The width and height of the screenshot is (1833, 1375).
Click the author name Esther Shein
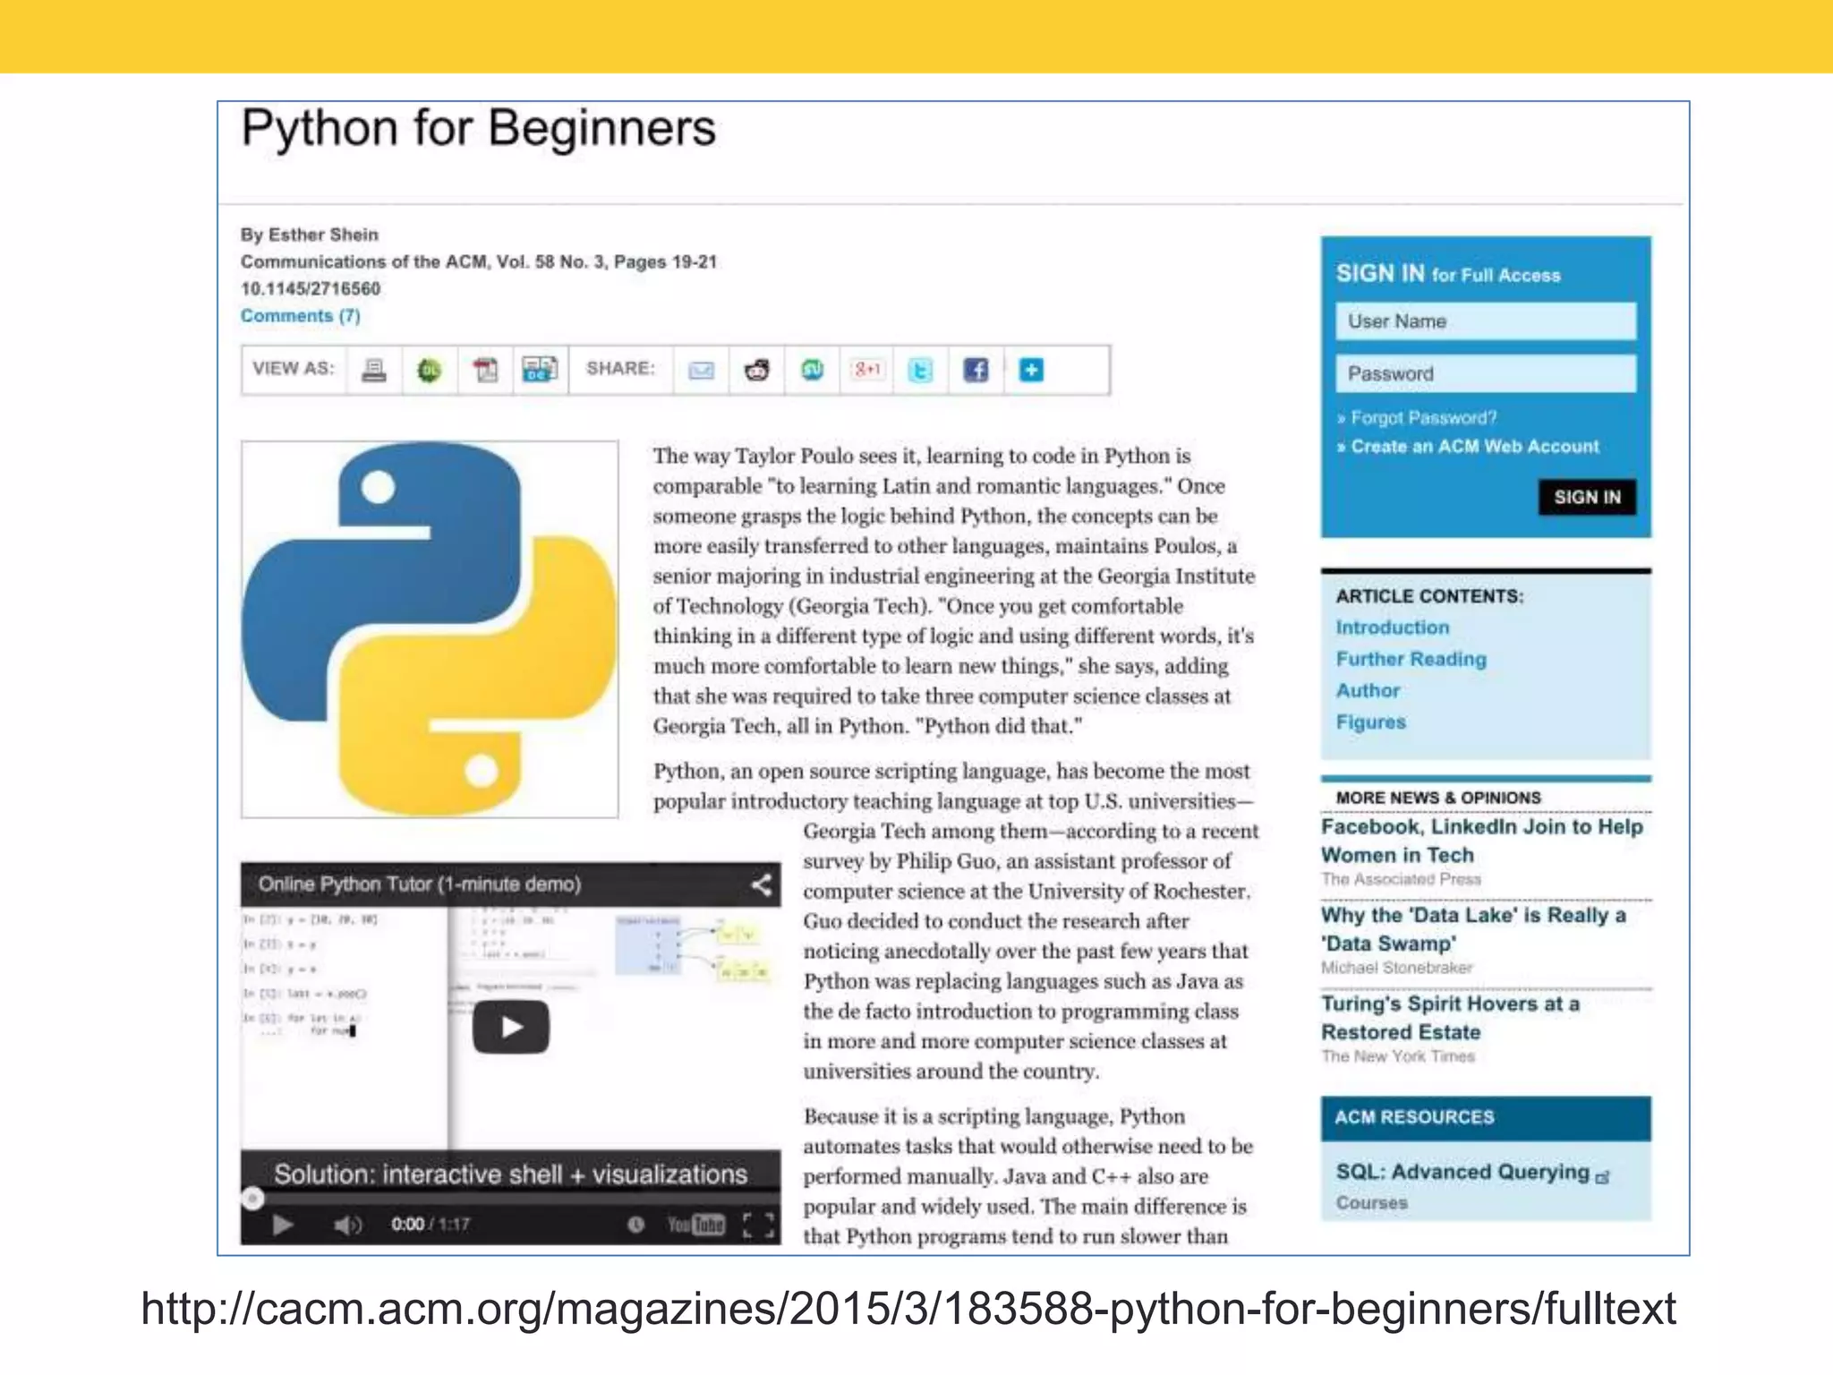[x=323, y=235]
